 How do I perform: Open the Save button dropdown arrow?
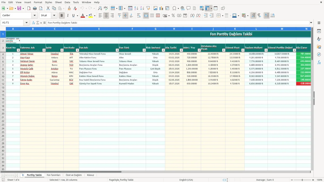click(23, 8)
